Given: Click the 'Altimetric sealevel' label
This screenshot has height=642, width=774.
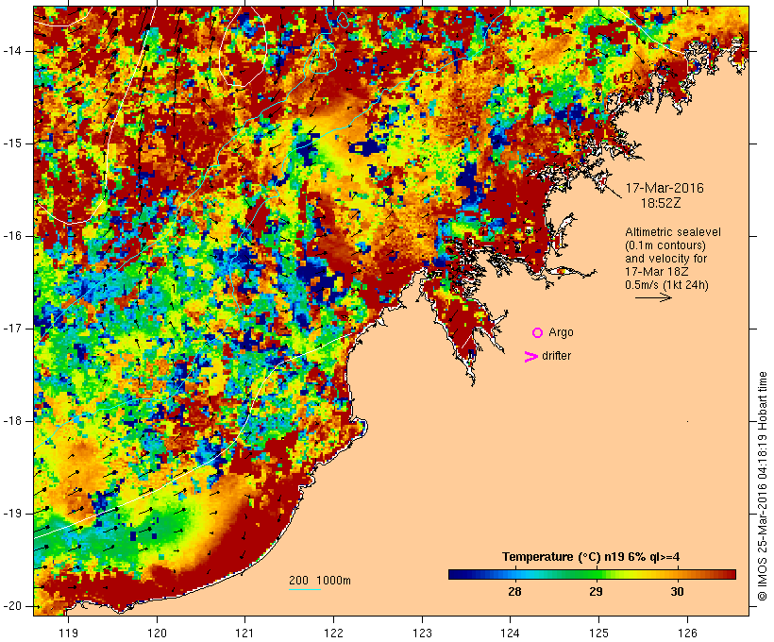Looking at the screenshot, I should click(x=673, y=232).
